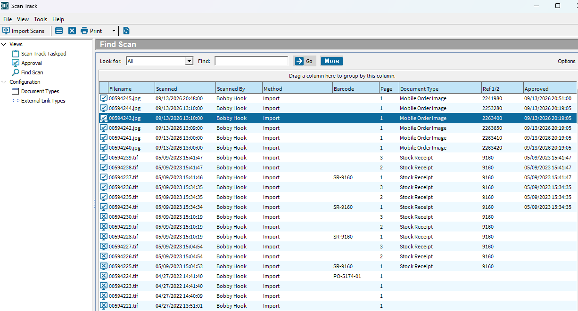Viewport: 578px width, 311px height.
Task: Click the Import Scans toolbar button
Action: (x=24, y=31)
